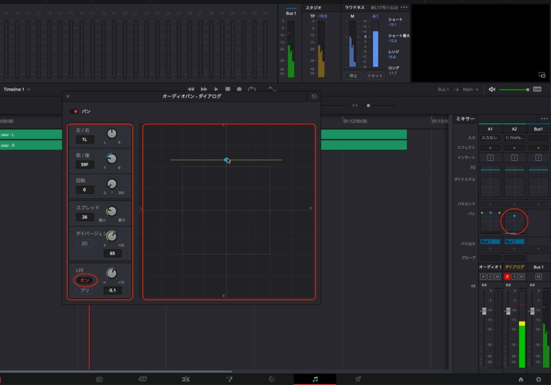Open the Color page icon
The image size is (551, 385).
click(272, 379)
